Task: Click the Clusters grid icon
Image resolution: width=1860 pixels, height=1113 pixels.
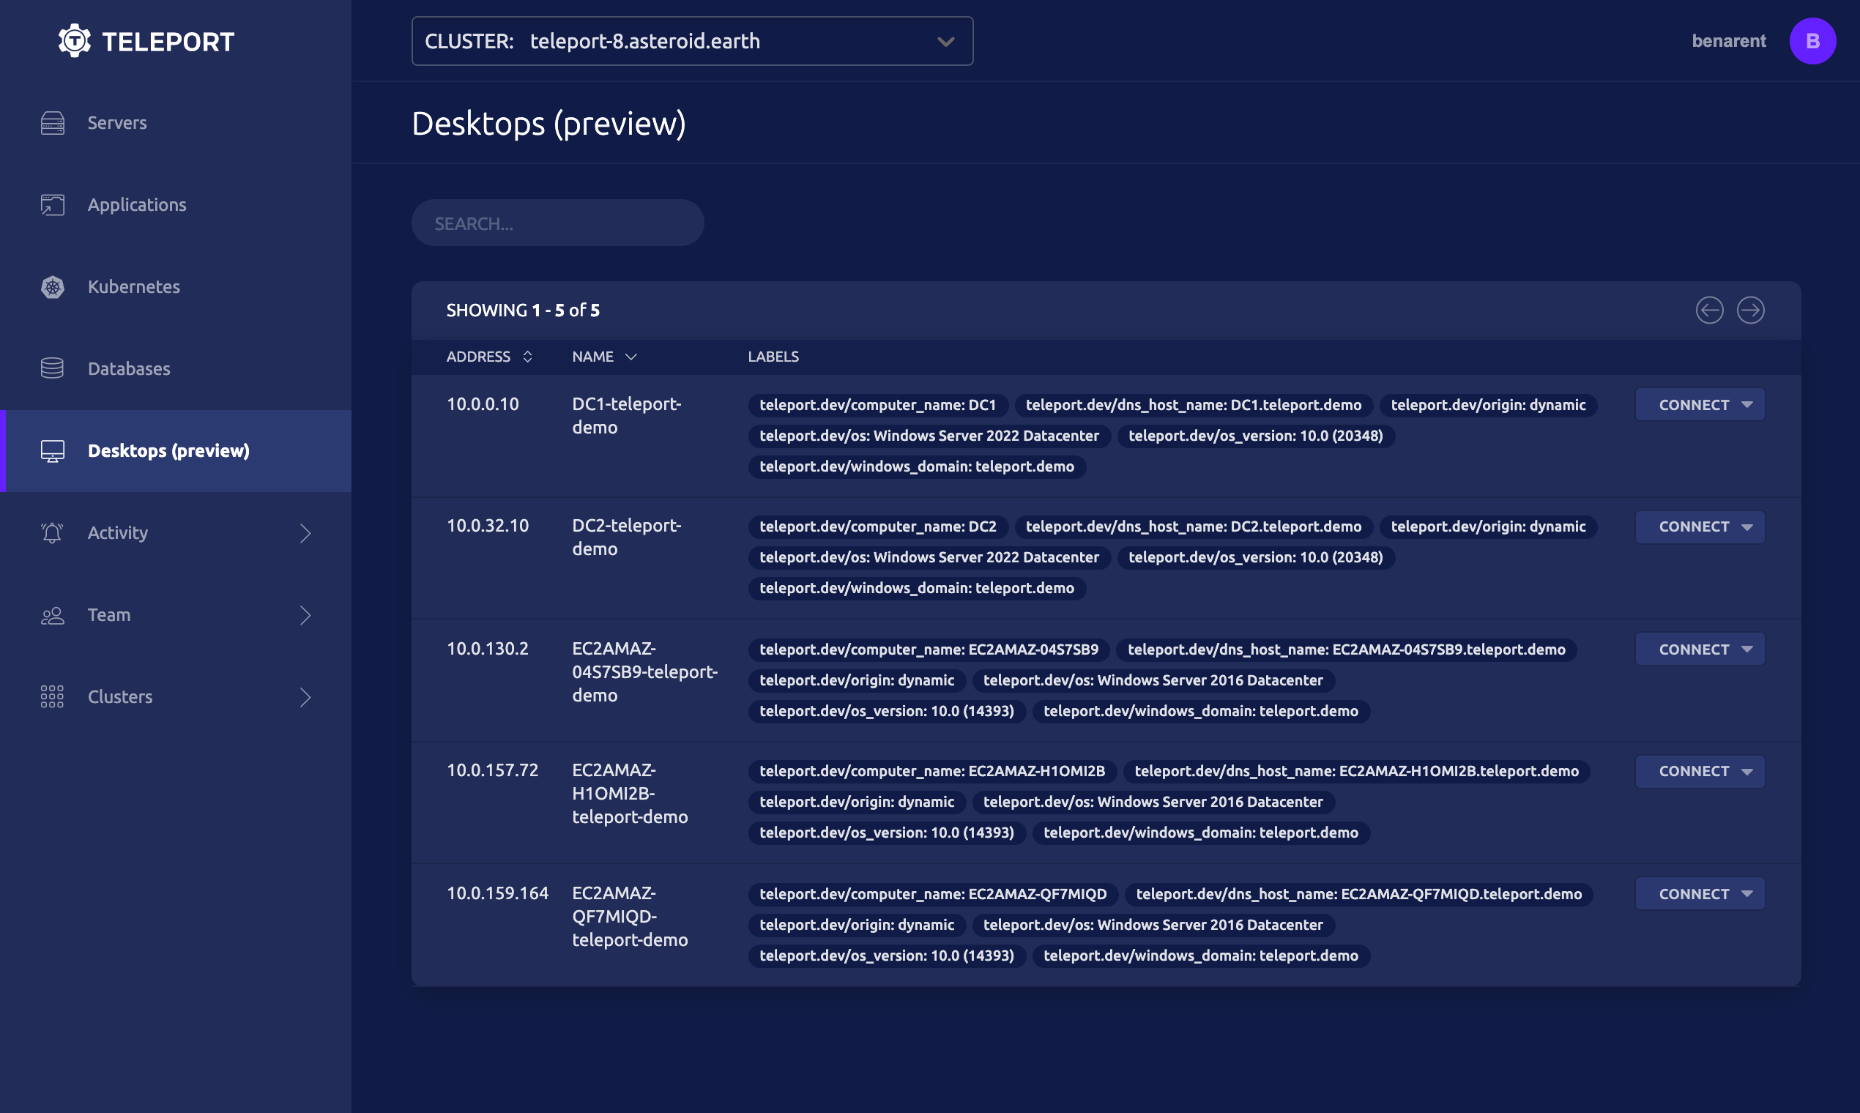Action: 53,696
